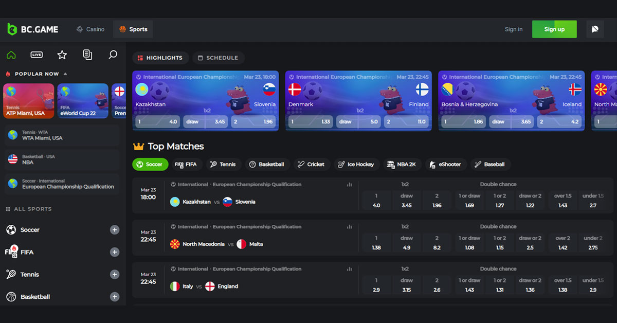Click the search magnifier icon
Screen dimensions: 617x323
[x=113, y=55]
